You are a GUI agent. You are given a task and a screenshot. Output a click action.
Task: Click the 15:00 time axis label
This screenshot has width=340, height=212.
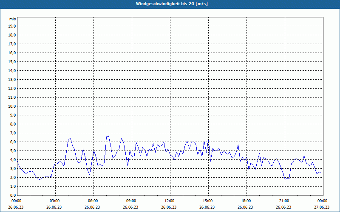(x=208, y=201)
